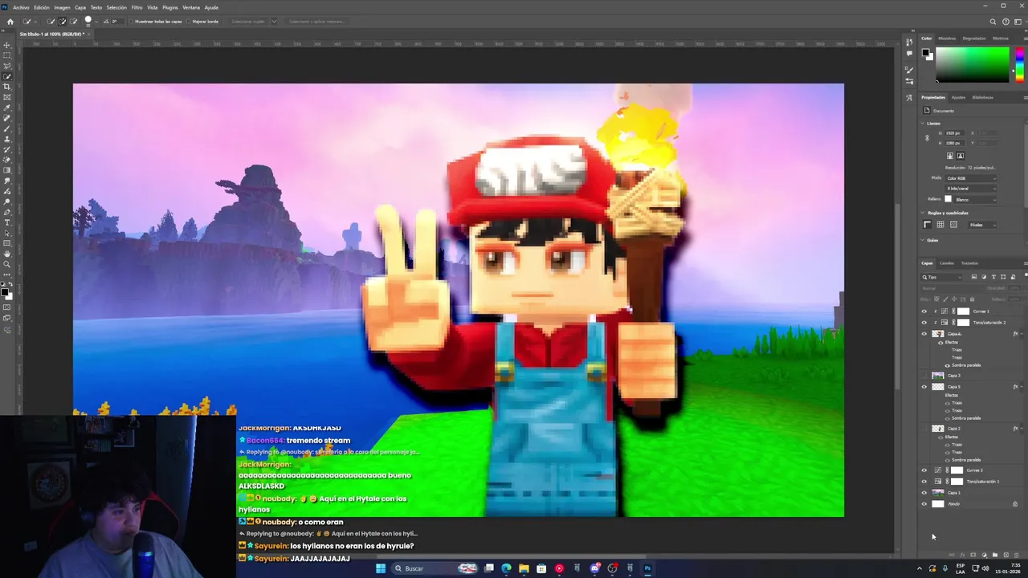
Task: Click new group folder icon in Capas
Action: (x=995, y=555)
